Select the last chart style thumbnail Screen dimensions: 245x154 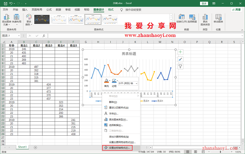110,19
